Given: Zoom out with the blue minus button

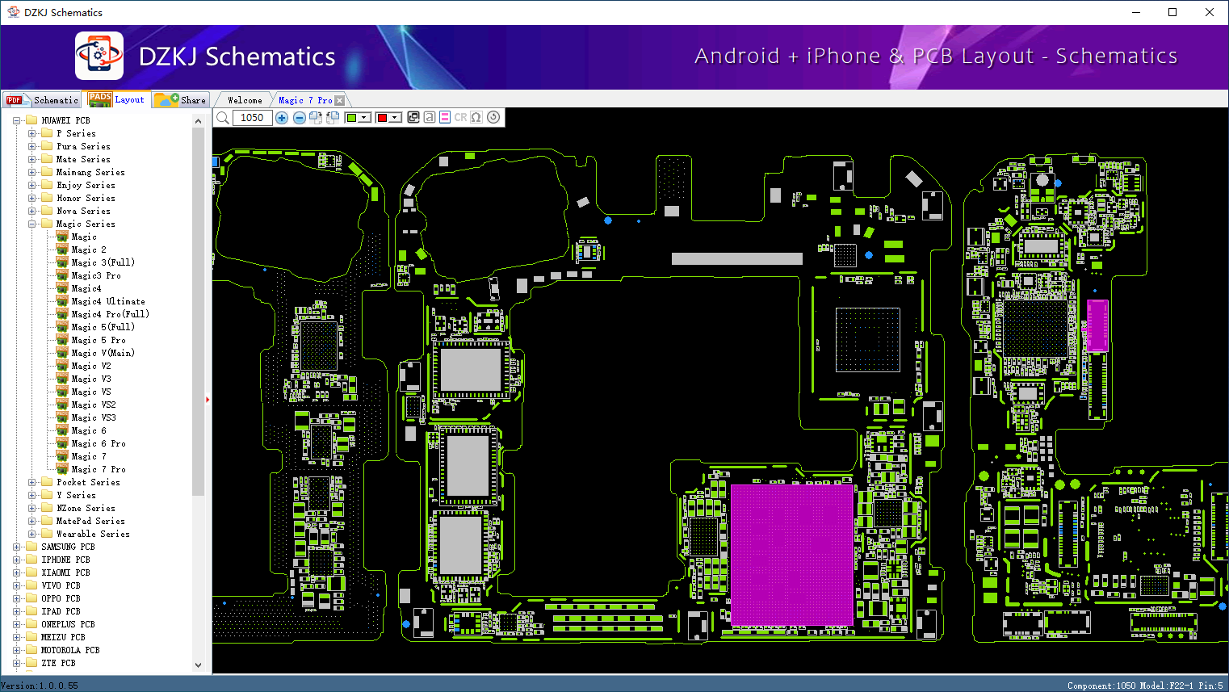Looking at the screenshot, I should tap(300, 118).
